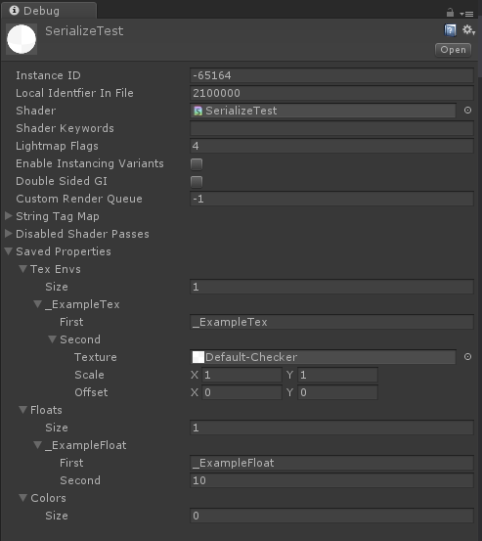482x541 pixels.
Task: Open the material settings gear menu
Action: point(468,30)
